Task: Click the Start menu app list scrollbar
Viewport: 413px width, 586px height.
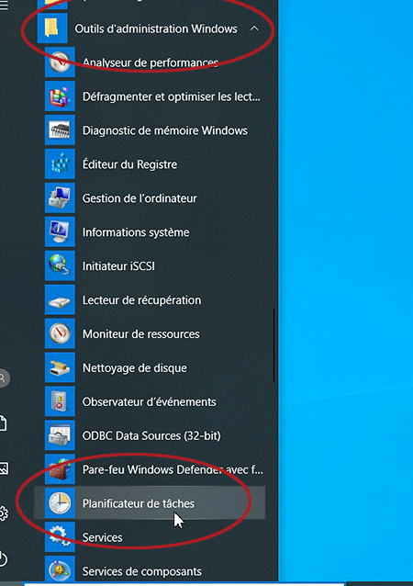Action: tap(274, 345)
